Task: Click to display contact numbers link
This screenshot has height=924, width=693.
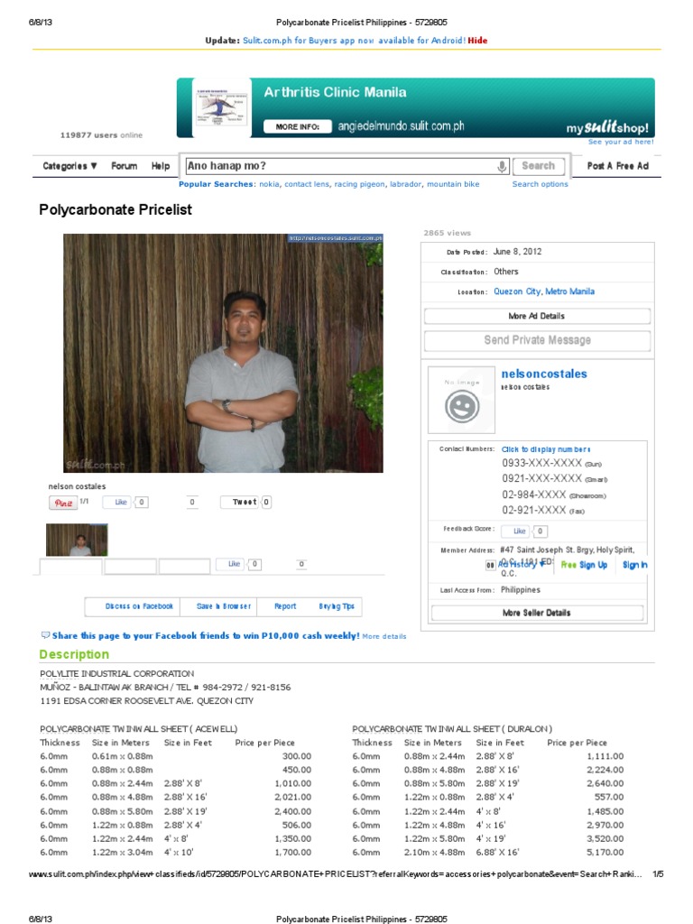Action: [546, 449]
